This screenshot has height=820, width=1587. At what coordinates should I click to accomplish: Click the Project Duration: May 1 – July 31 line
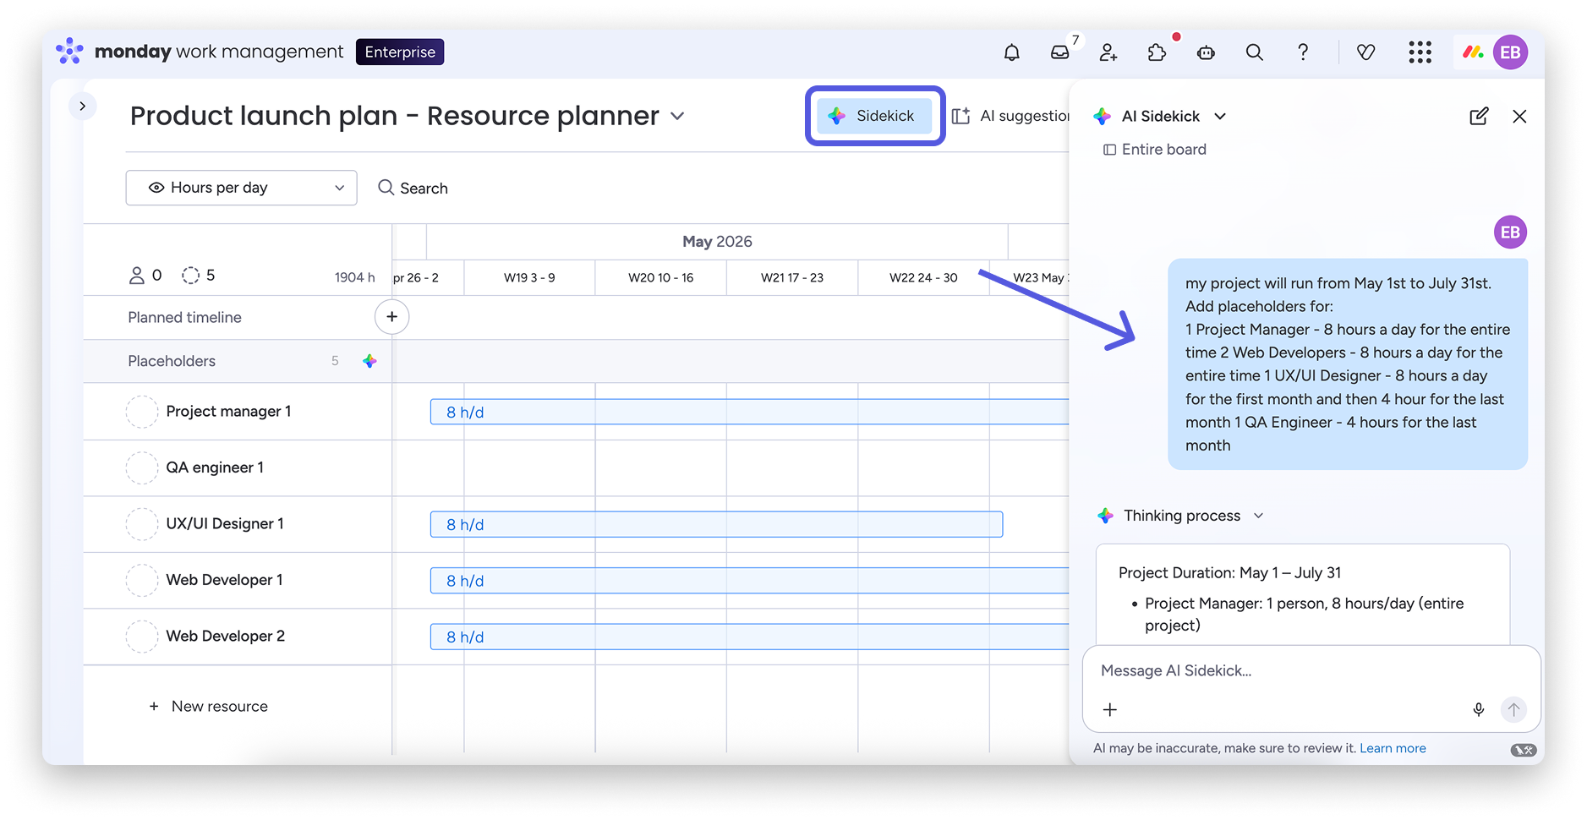pyautogui.click(x=1229, y=572)
